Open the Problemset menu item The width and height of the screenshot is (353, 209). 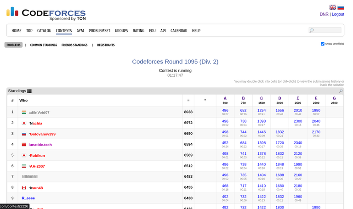pyautogui.click(x=99, y=31)
